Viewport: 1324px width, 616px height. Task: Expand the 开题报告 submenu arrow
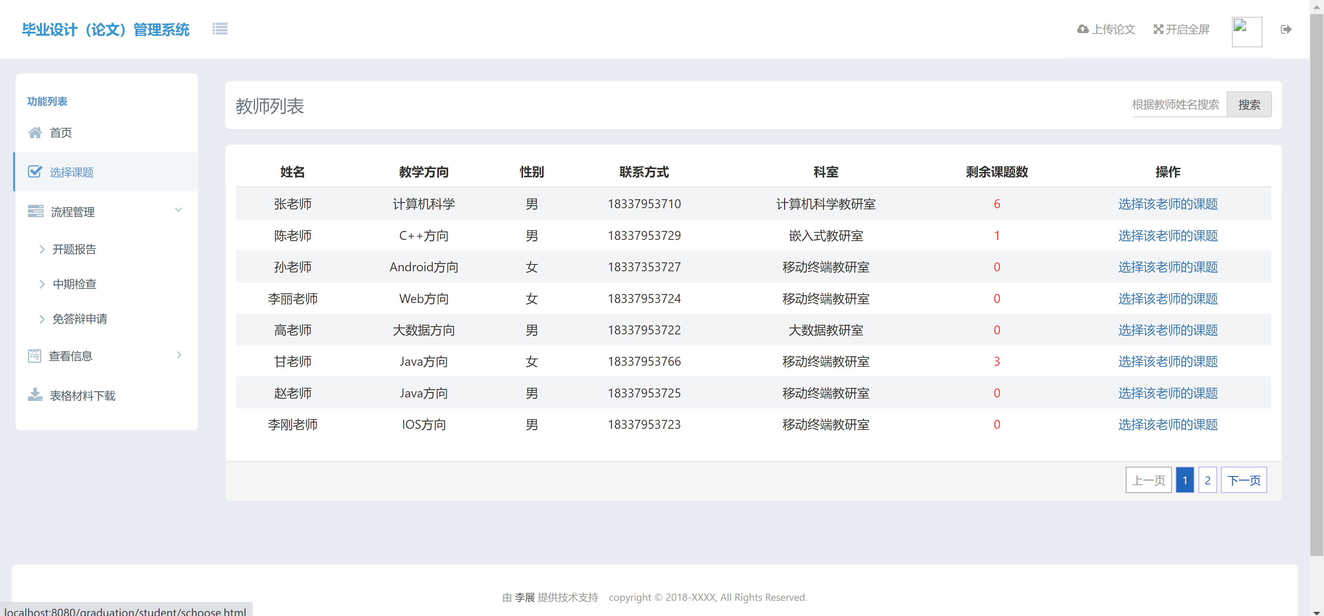coord(42,249)
